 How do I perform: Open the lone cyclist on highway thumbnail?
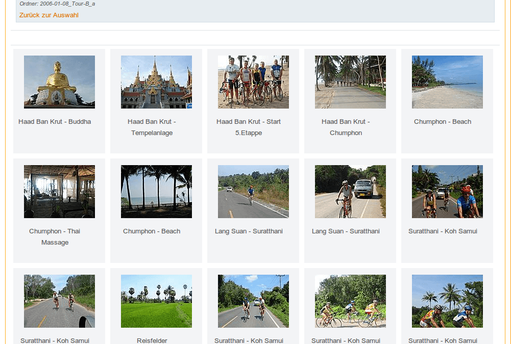point(253,192)
